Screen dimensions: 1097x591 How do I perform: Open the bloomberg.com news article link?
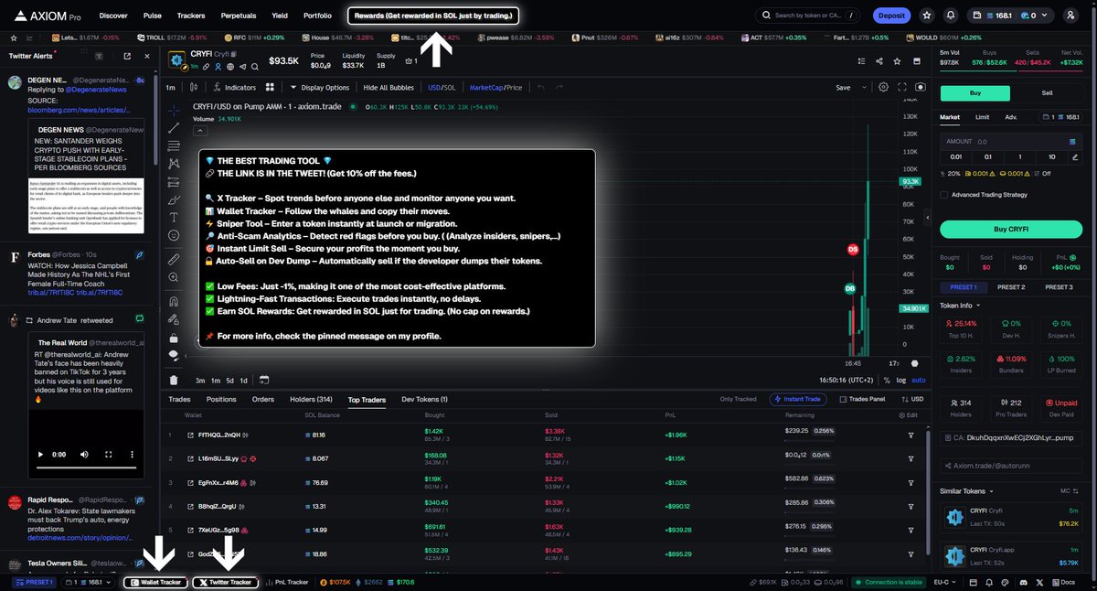[x=77, y=109]
